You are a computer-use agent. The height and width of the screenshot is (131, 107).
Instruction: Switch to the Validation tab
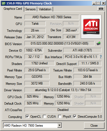pos(45,9)
